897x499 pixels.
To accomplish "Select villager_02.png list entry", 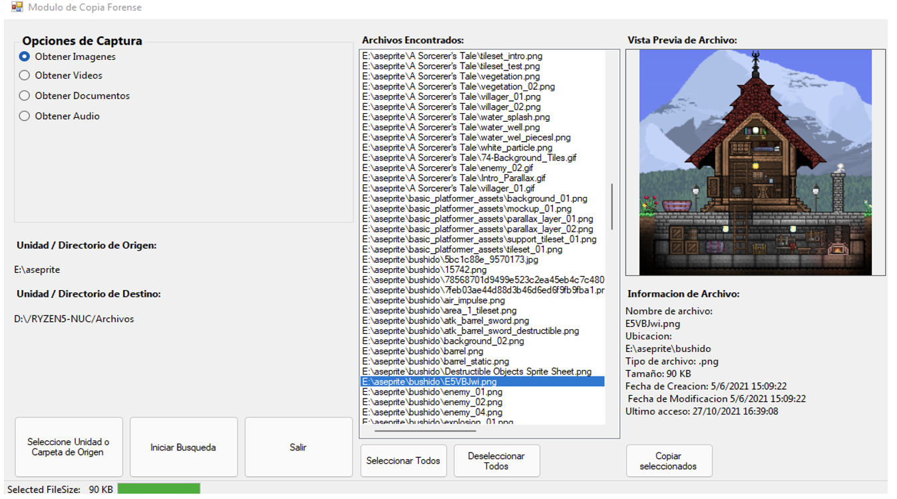I will pyautogui.click(x=482, y=106).
